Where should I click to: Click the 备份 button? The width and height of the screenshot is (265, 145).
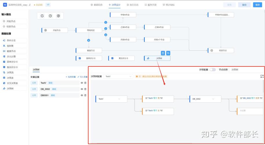tap(244, 5)
